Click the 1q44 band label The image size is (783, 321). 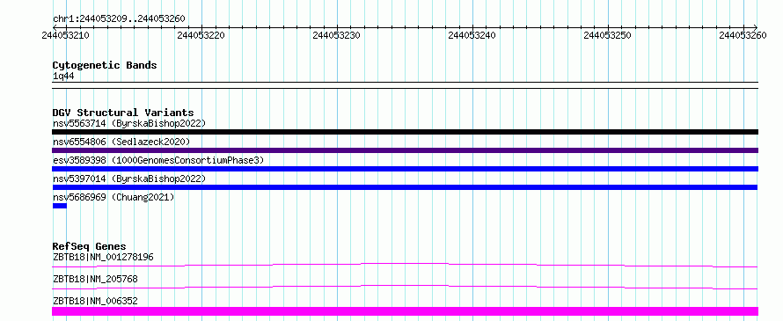(x=63, y=76)
